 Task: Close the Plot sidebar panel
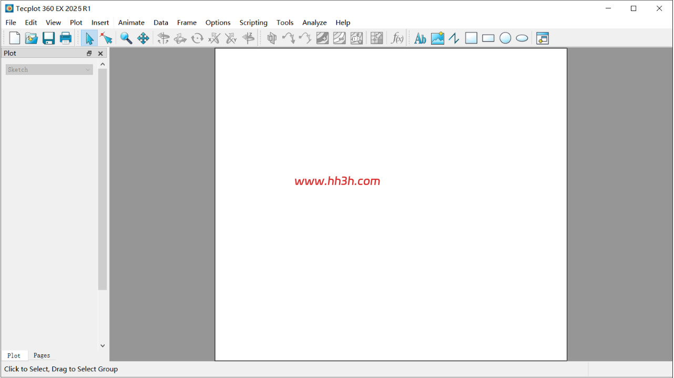[100, 53]
